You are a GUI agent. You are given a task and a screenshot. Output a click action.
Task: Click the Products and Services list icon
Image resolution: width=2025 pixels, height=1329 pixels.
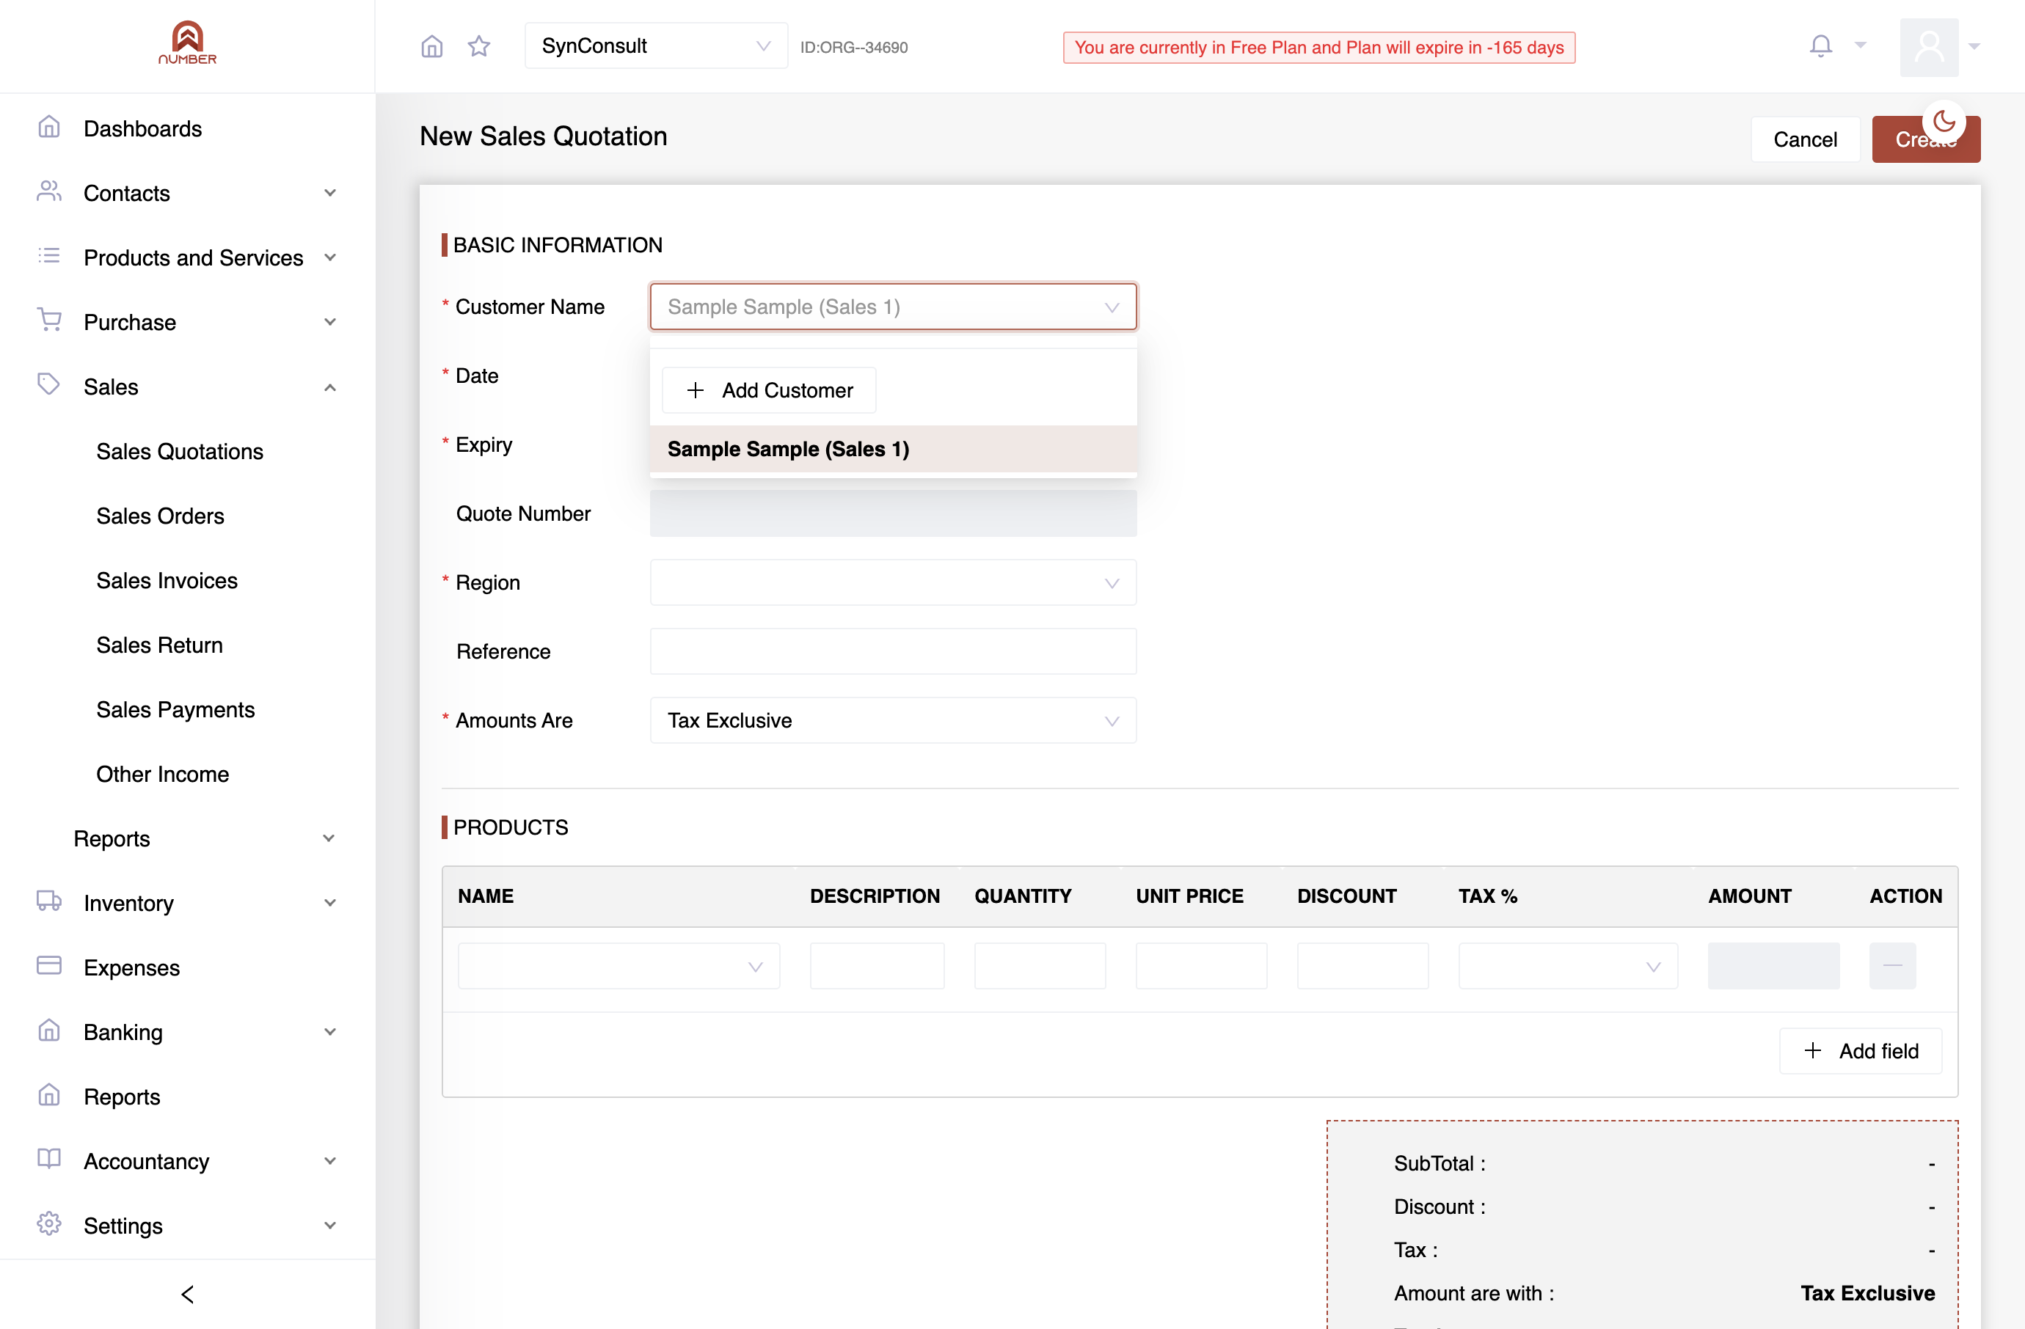click(49, 256)
